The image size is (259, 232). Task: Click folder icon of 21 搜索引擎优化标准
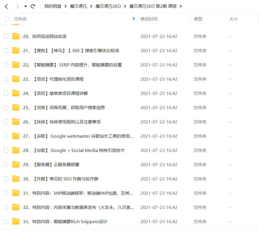16,50
